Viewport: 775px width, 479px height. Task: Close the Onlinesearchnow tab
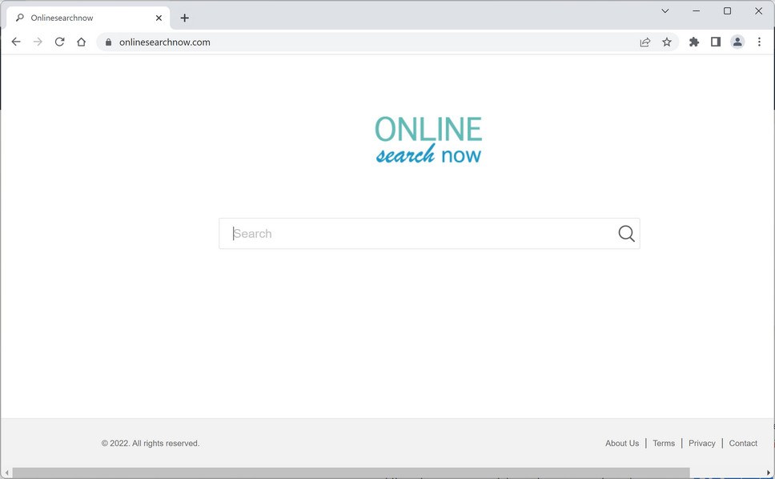pos(159,18)
